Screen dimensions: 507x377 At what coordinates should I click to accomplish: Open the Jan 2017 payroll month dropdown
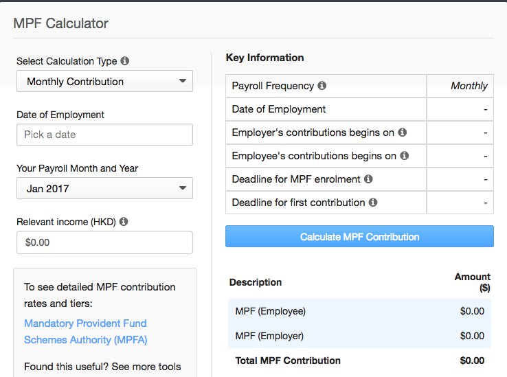pyautogui.click(x=104, y=188)
